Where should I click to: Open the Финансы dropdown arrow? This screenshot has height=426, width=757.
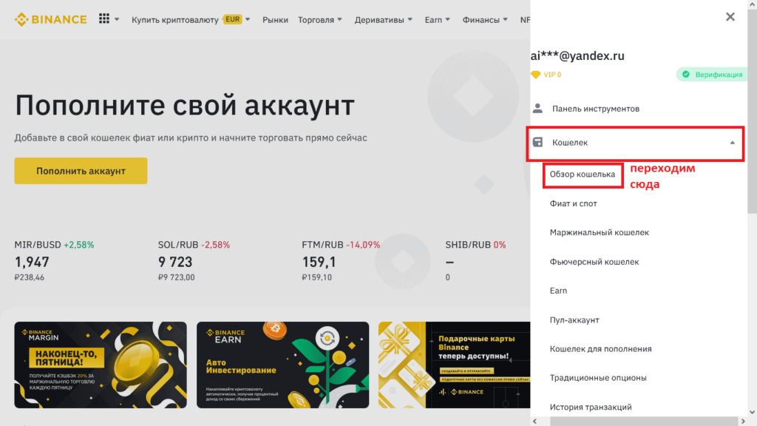506,20
